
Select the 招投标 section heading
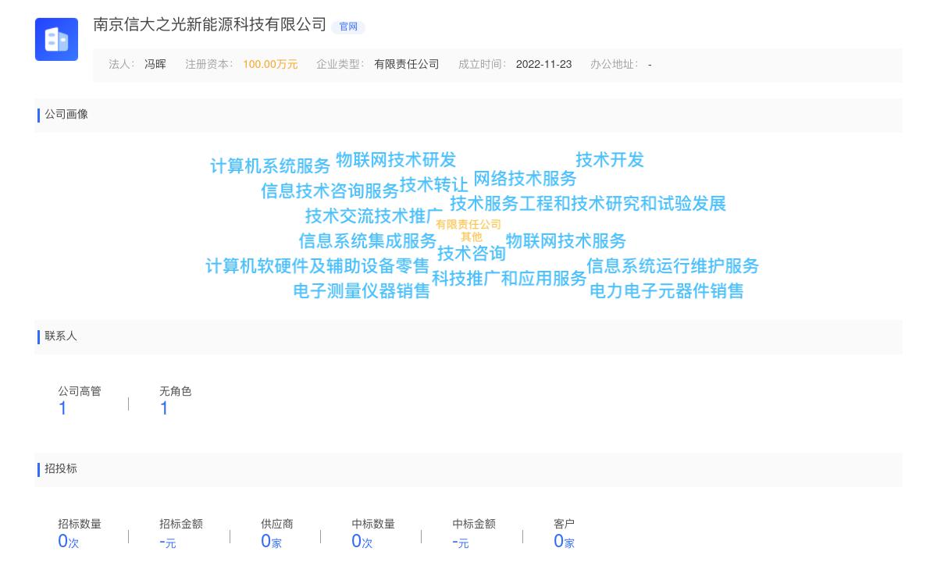pos(61,469)
